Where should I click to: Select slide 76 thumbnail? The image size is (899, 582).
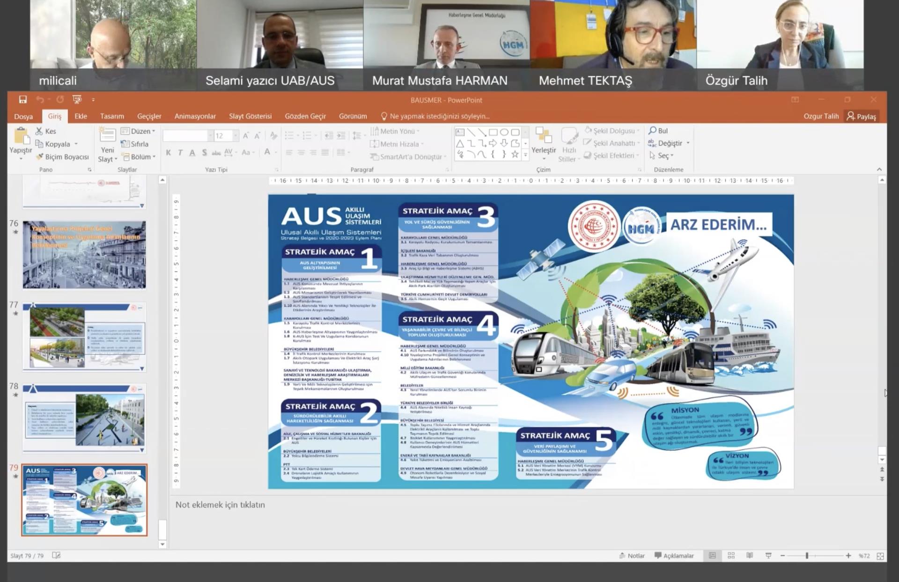[x=84, y=255]
